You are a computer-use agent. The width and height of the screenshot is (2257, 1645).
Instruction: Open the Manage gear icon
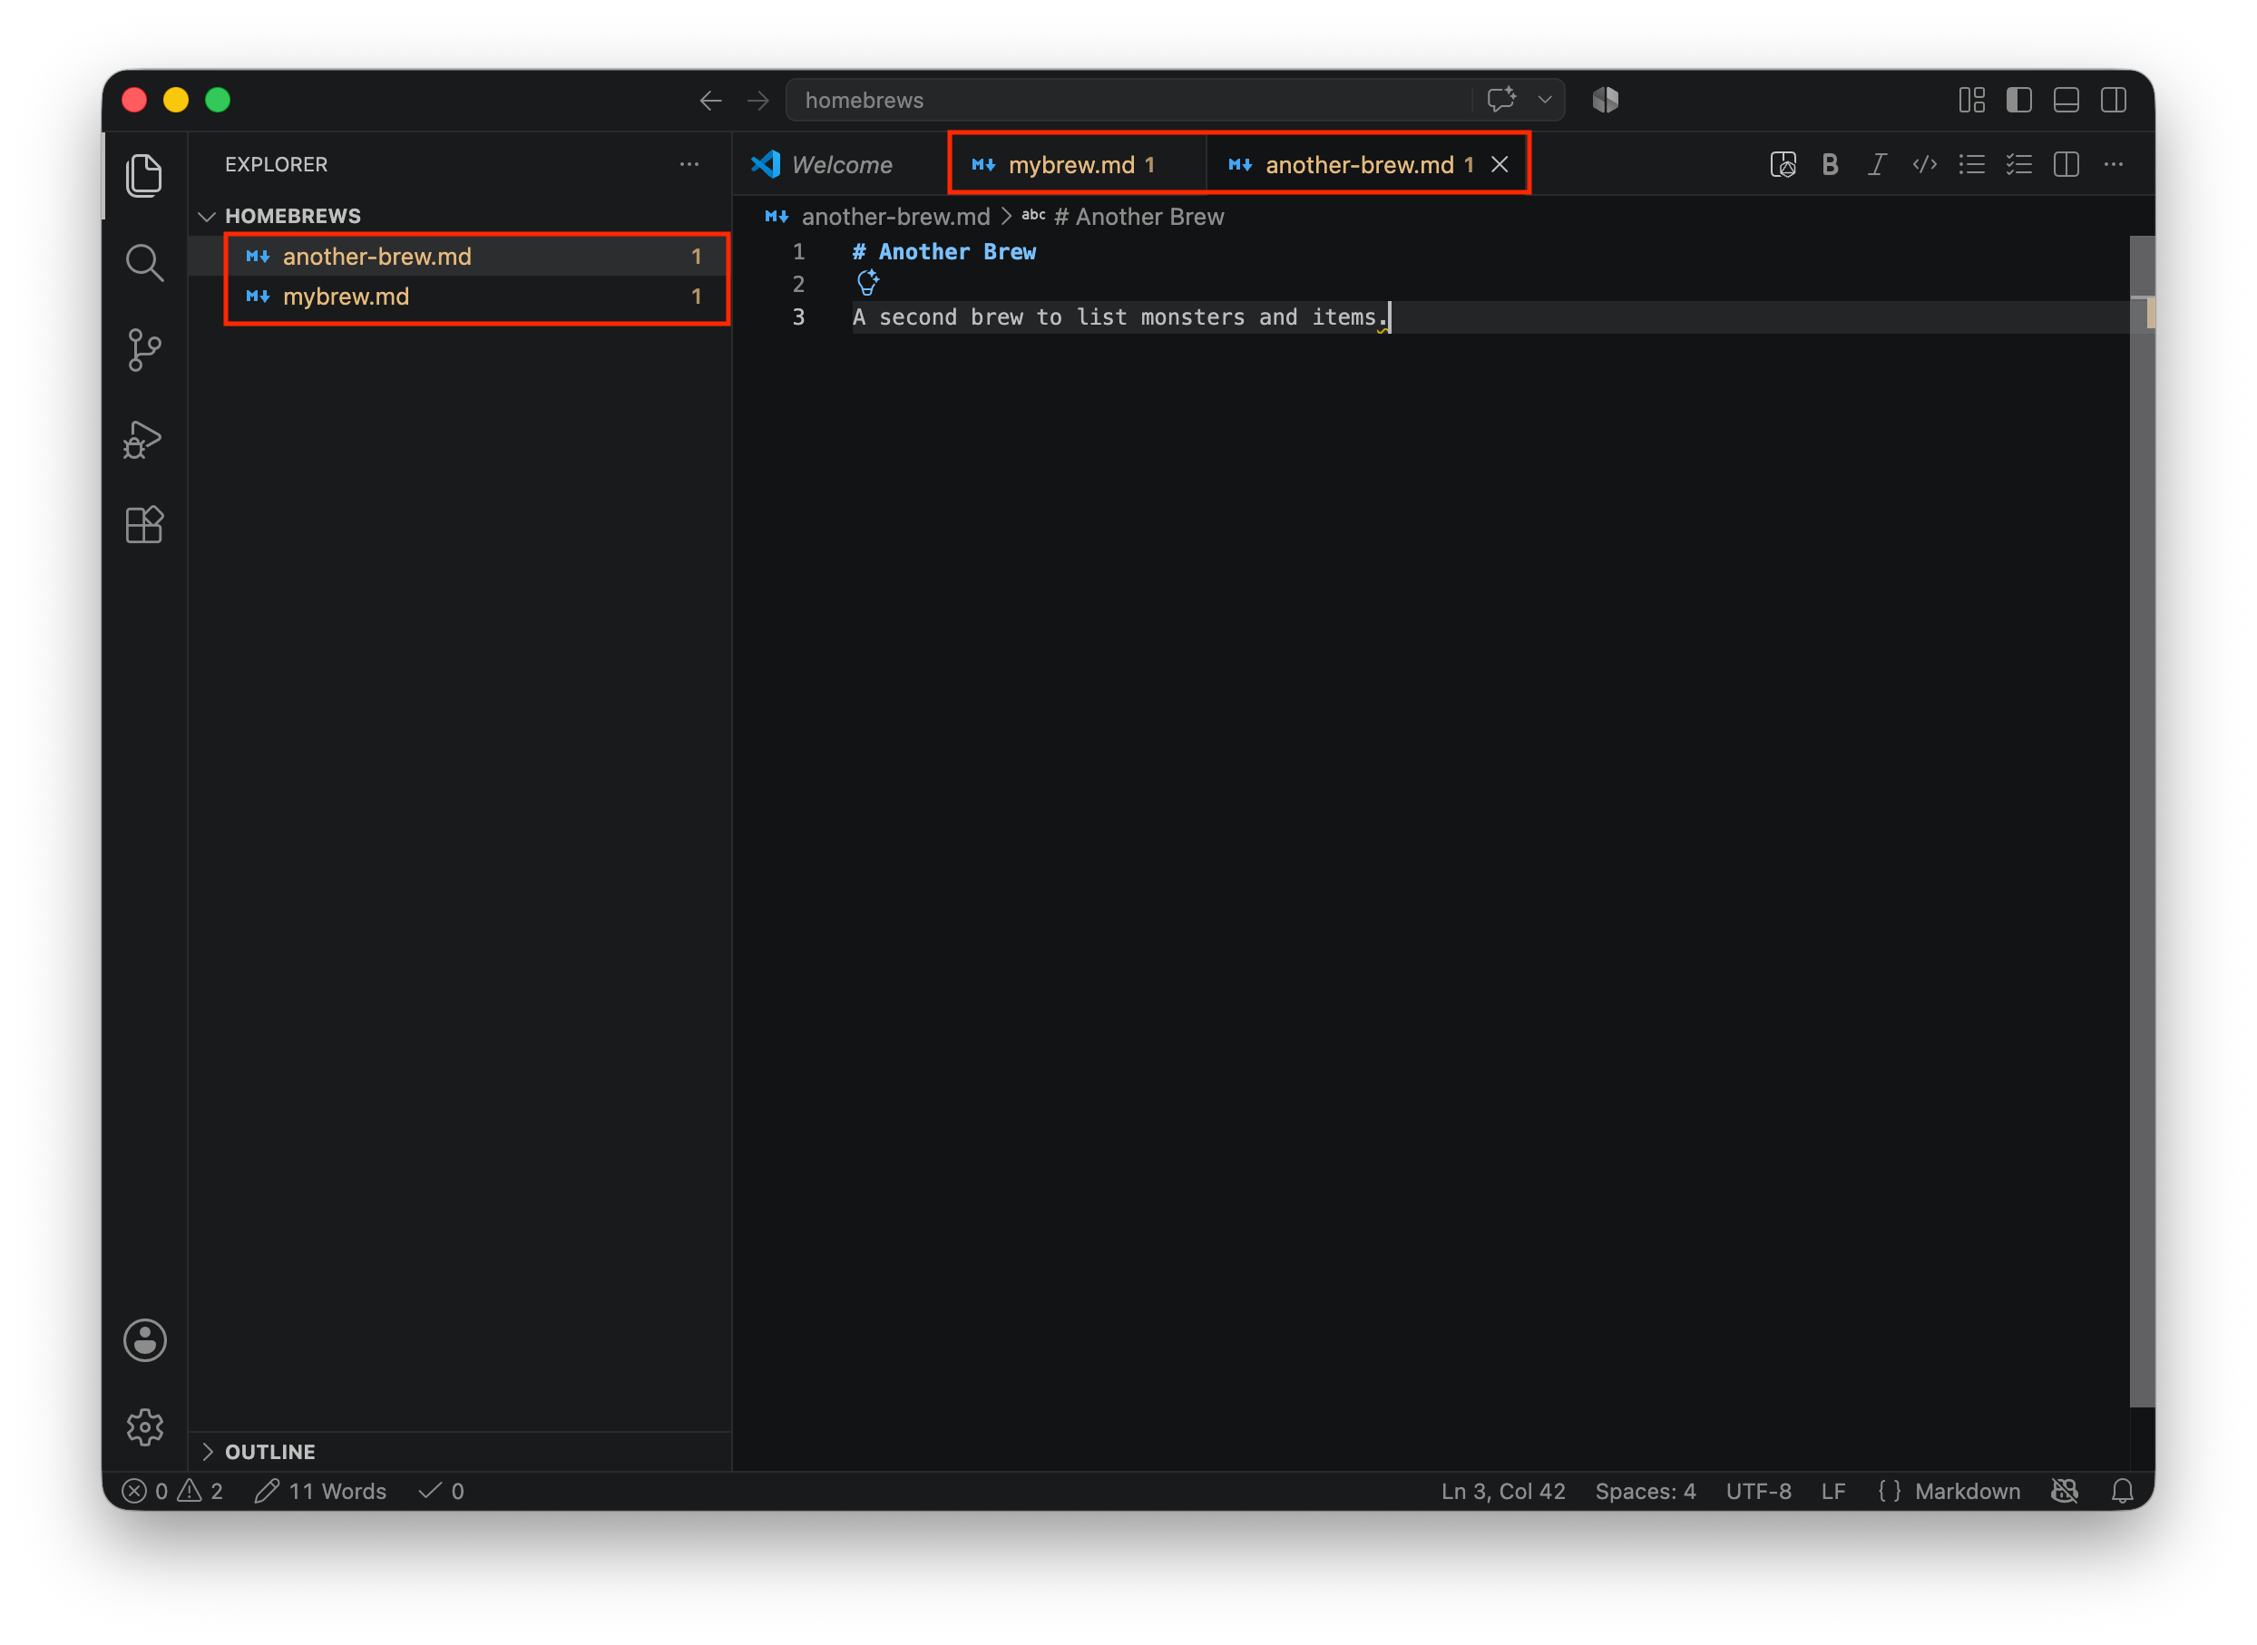[144, 1427]
